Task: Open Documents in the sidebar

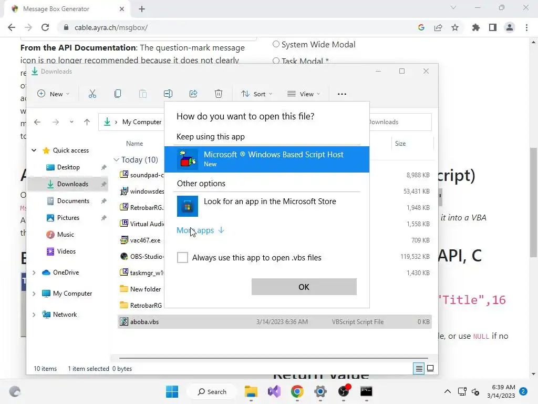Action: [x=68, y=200]
